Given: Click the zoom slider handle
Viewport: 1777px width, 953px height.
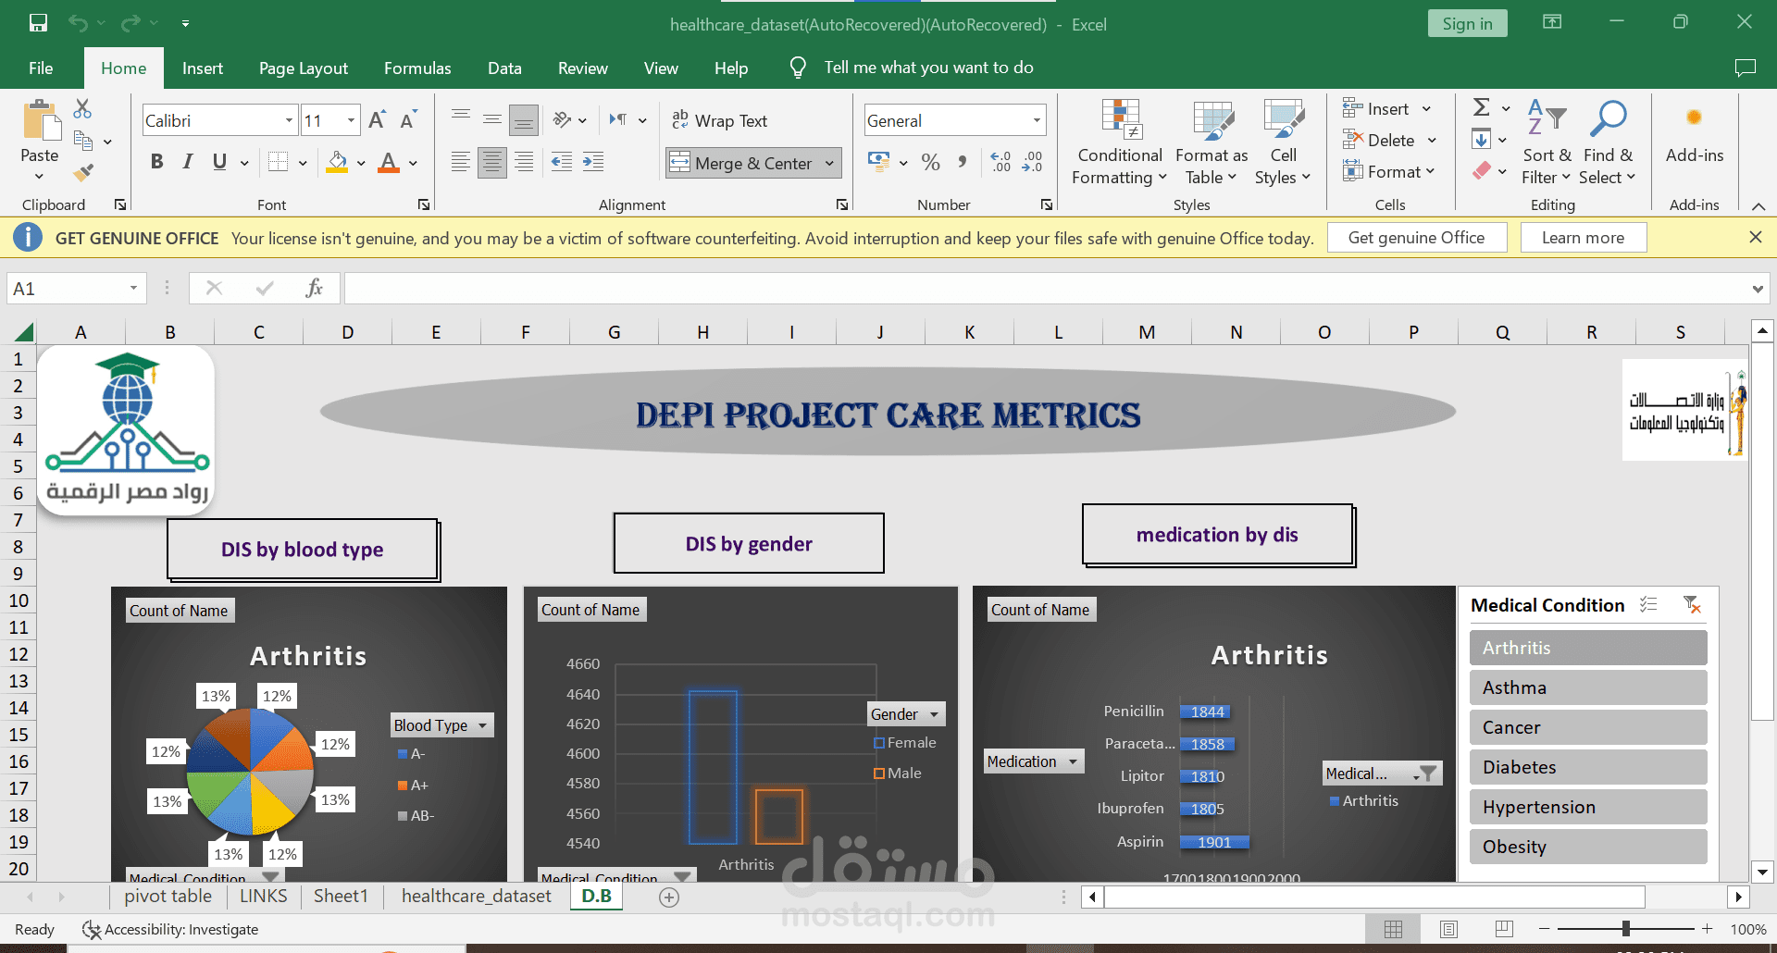Looking at the screenshot, I should pyautogui.click(x=1626, y=929).
